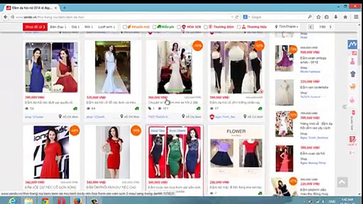This screenshot has width=363, height=204.
Task: Click the Xem Nhanh quick view button
Action: pos(178,131)
